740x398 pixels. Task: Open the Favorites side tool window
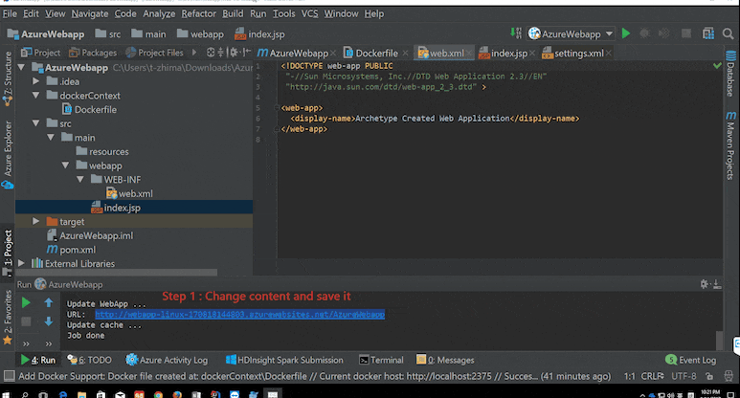(8, 318)
